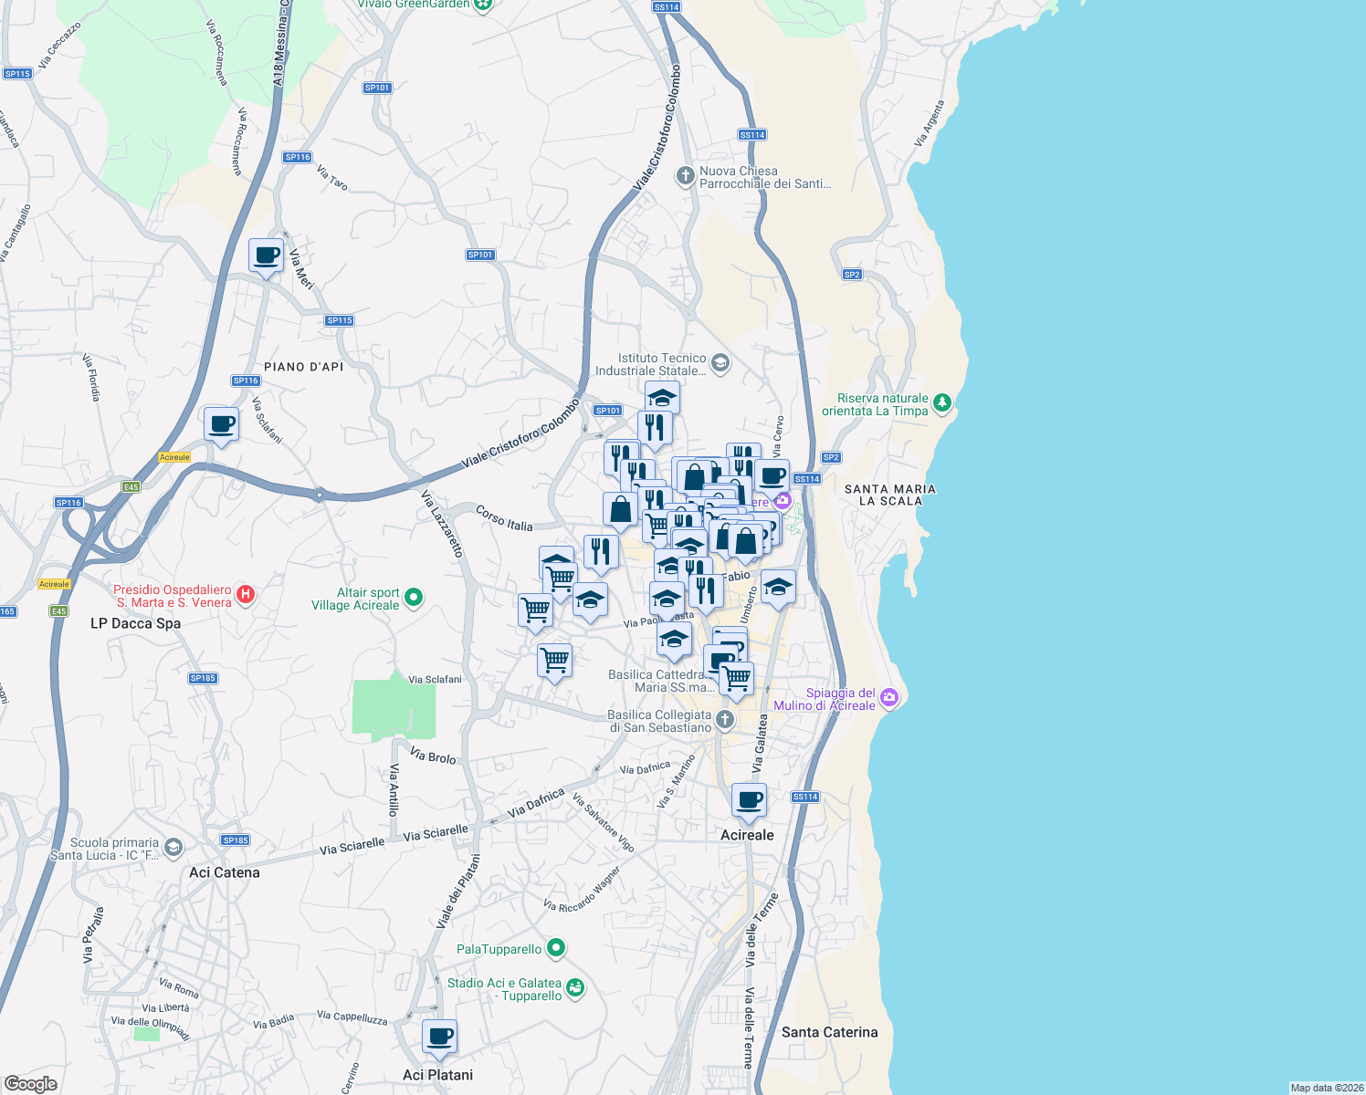Click the school marker right of Via Umberto
This screenshot has width=1366, height=1095.
(x=778, y=589)
